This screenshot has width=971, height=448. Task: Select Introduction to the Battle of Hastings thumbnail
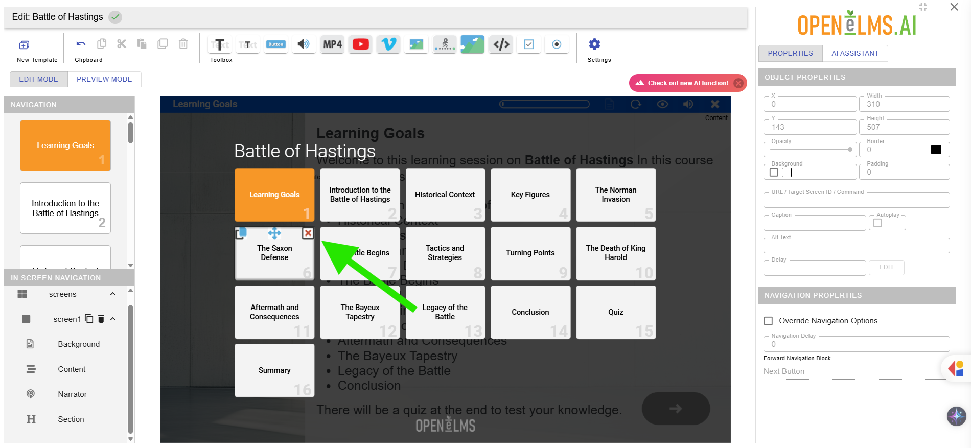[x=65, y=208]
